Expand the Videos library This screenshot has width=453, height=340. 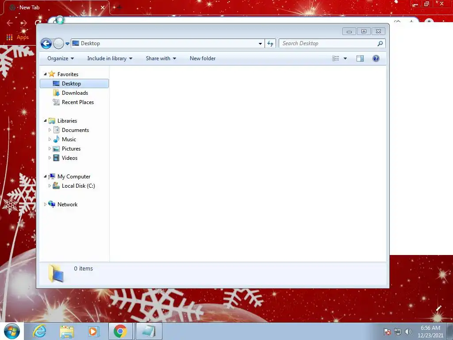(x=50, y=158)
